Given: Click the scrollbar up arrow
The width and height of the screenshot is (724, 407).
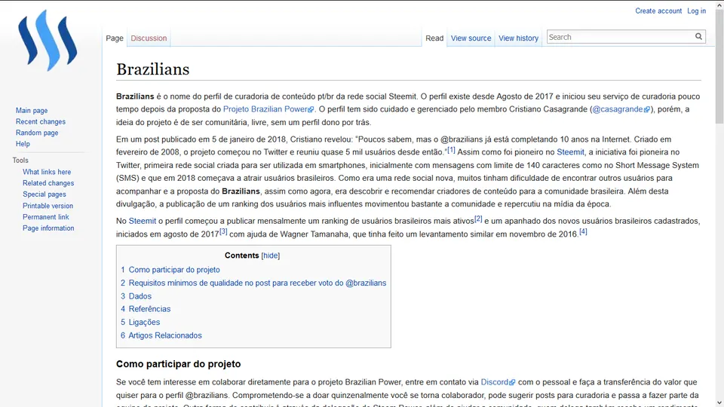Looking at the screenshot, I should pos(719,5).
